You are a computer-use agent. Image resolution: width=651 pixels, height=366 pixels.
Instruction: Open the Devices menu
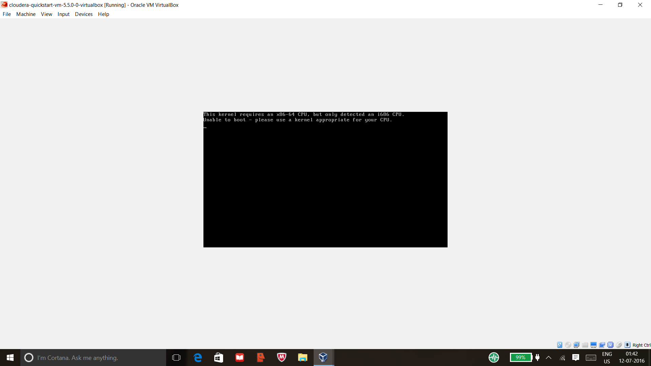tap(83, 14)
